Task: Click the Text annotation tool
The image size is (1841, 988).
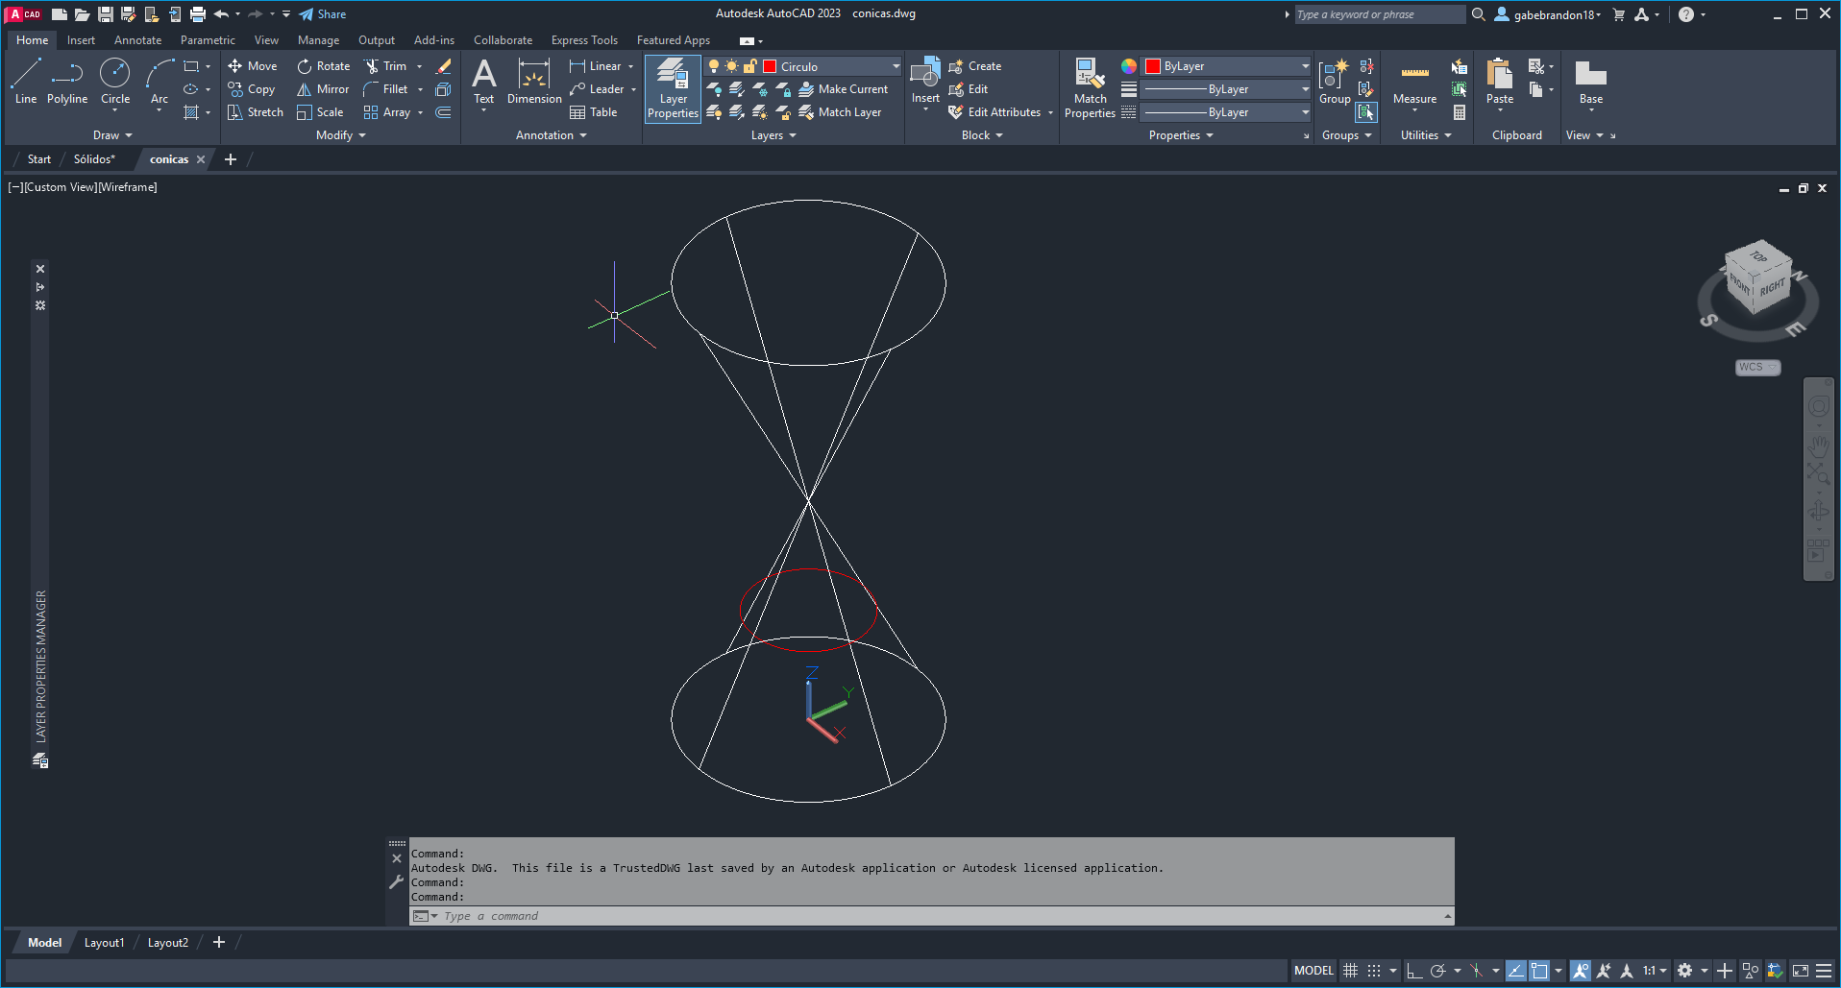Action: [x=484, y=83]
